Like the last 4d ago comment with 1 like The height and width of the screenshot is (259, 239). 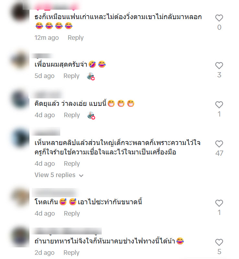click(x=219, y=203)
